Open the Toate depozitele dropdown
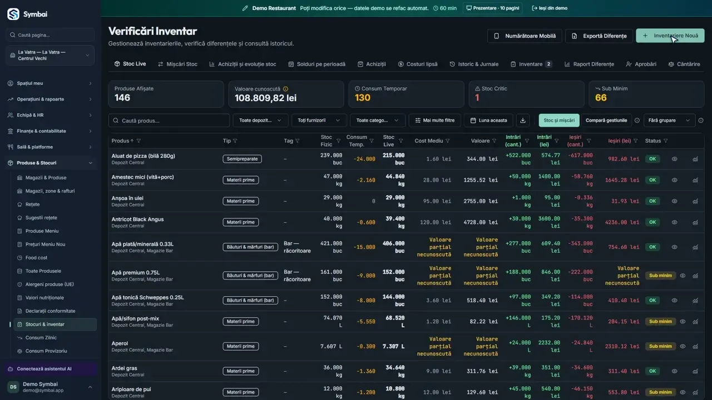 [260, 121]
